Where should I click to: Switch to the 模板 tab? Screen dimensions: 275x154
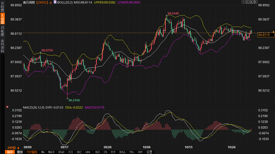(x=20, y=152)
